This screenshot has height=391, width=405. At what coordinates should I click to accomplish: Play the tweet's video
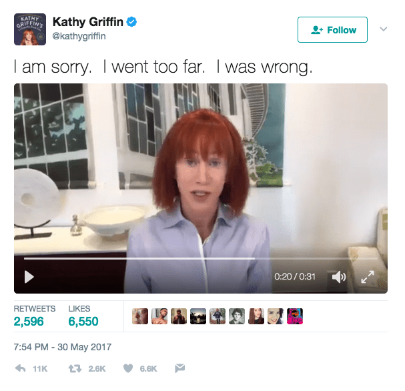[x=29, y=277]
